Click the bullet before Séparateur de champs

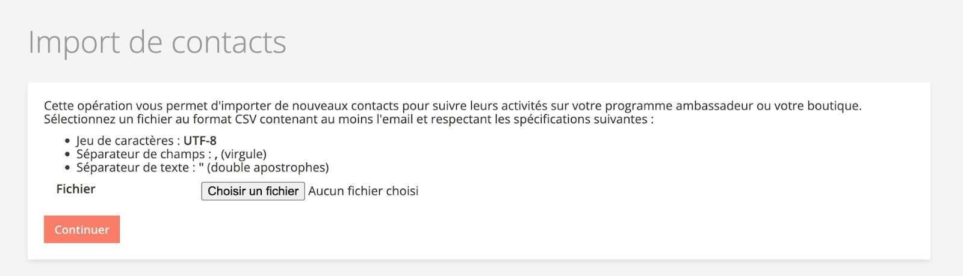(x=67, y=155)
